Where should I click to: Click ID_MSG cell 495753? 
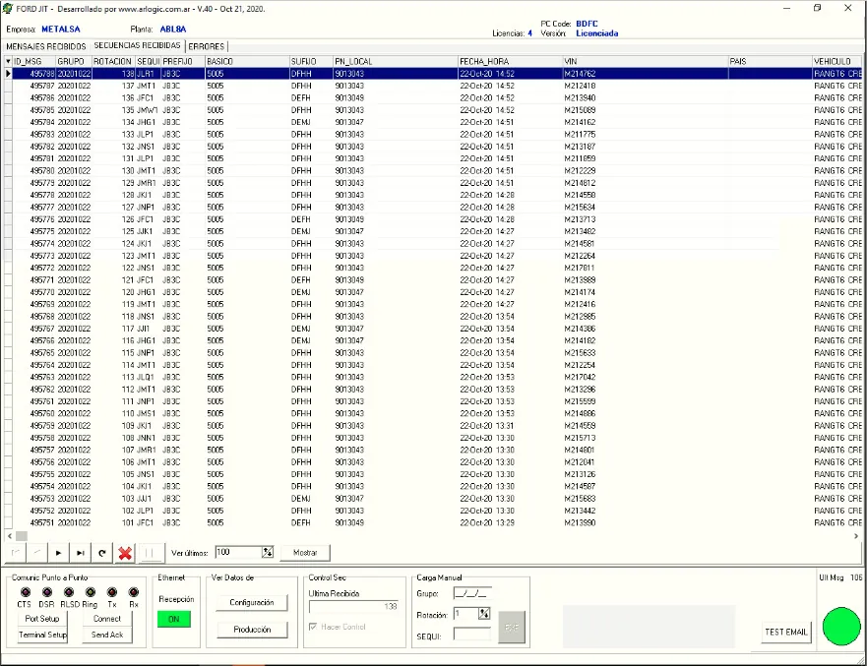pyautogui.click(x=34, y=499)
